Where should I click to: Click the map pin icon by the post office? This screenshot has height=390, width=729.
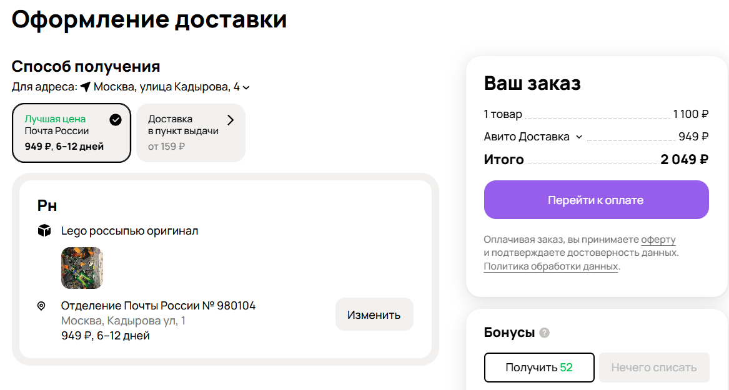[x=42, y=306]
